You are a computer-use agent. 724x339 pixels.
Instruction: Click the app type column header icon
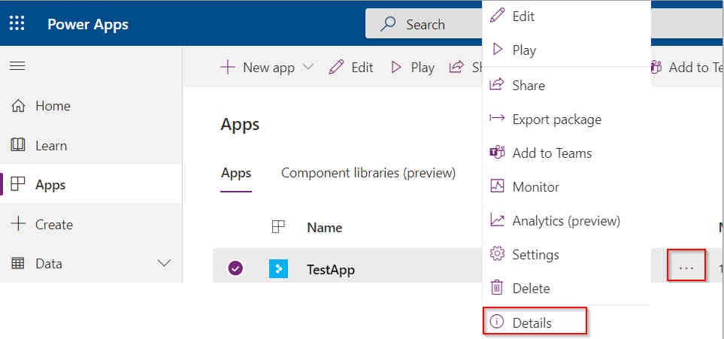click(278, 227)
